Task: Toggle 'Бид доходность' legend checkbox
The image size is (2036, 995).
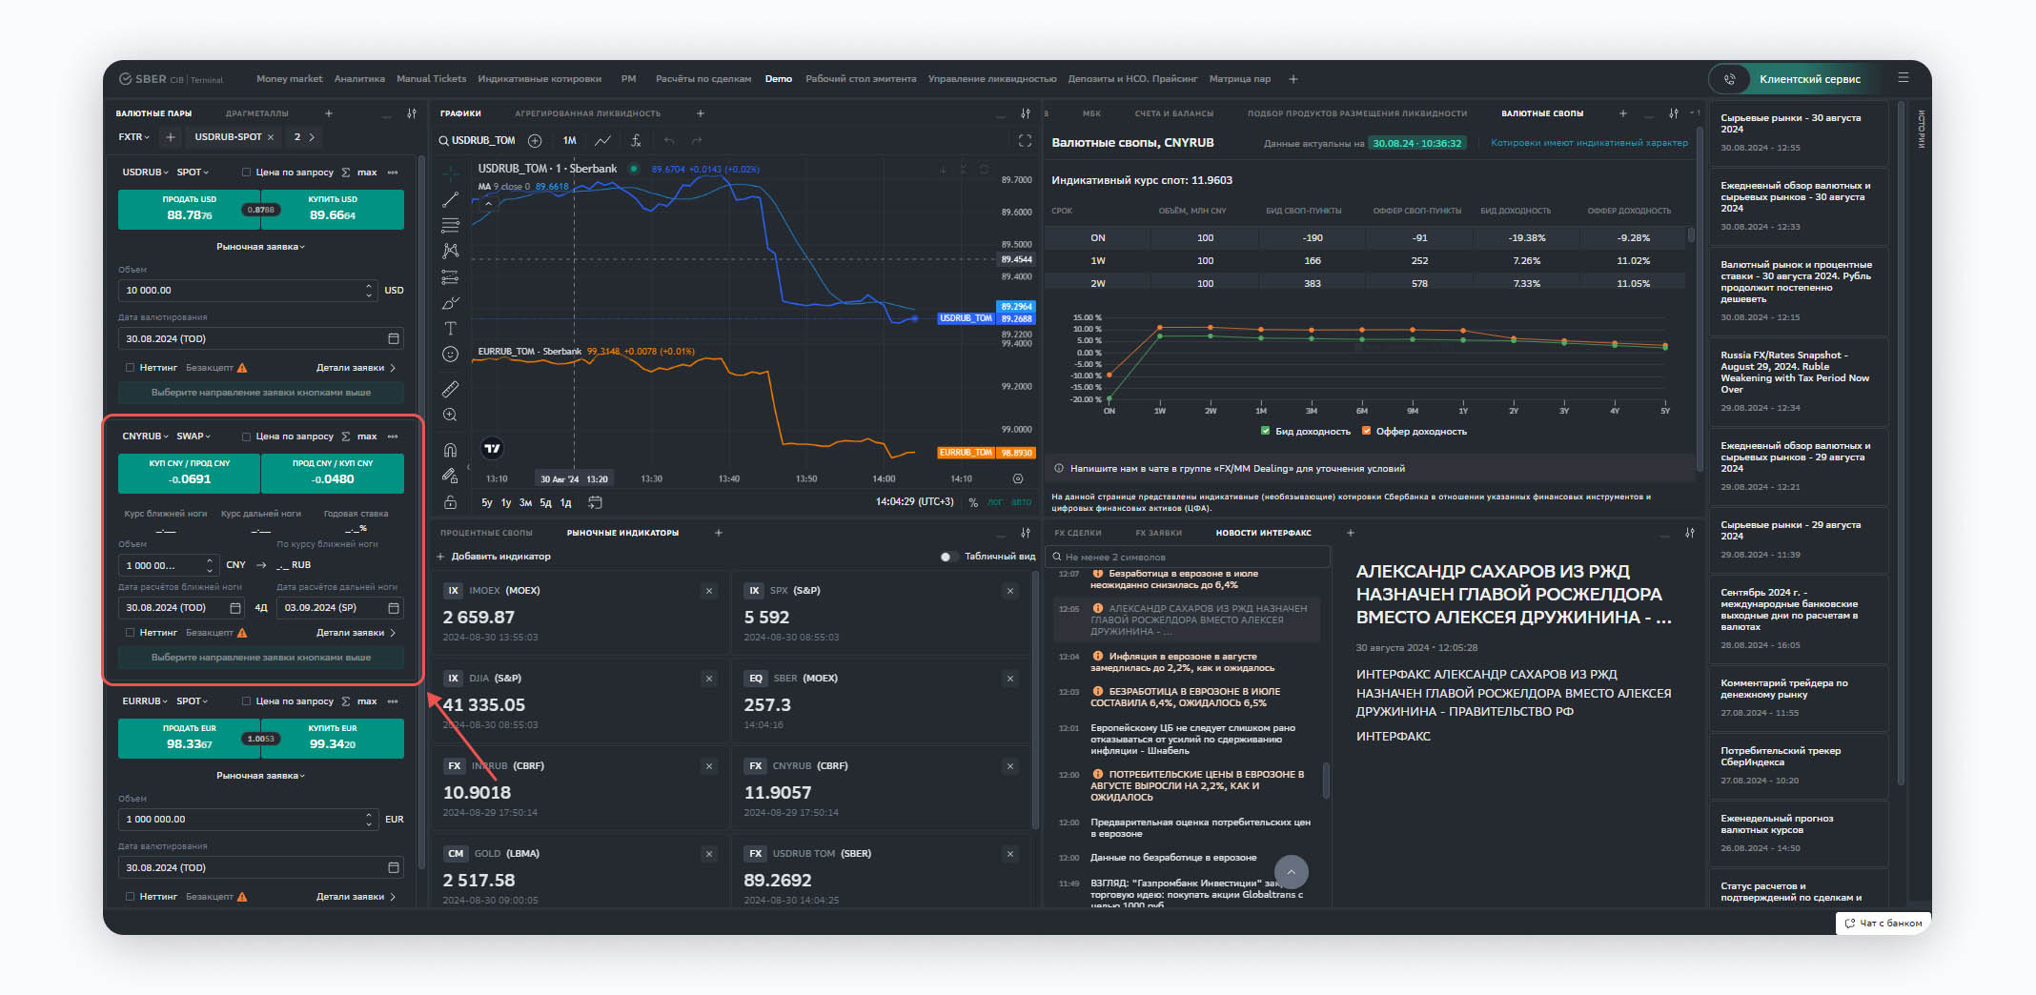Action: [x=1265, y=432]
